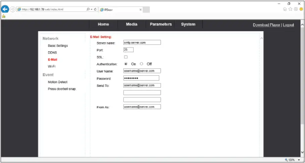Click the page scrollbar down arrow
Screen dimensions: 305x163
[302, 152]
